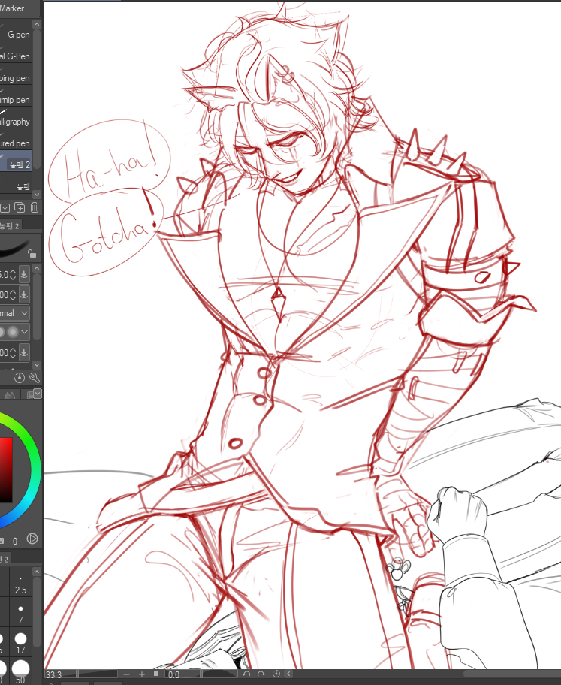
Task: Open the anti-aliasing options dropdown
Action: coord(26,331)
